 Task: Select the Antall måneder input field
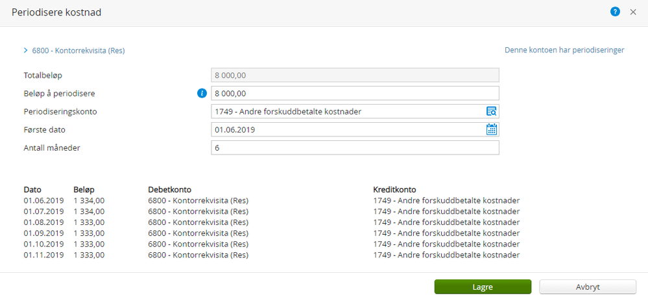(355, 148)
